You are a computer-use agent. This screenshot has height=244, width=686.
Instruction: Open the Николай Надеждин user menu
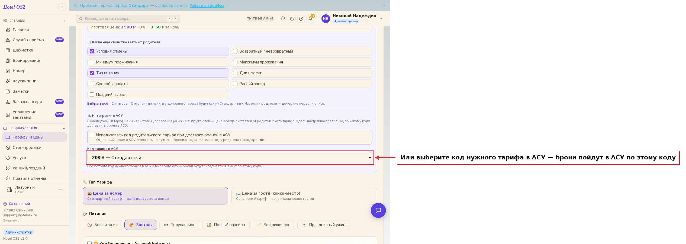pos(352,18)
